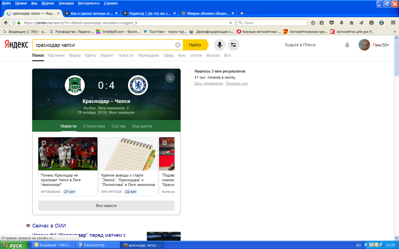The image size is (399, 249).
Task: Open the Файл menu
Action: click(x=6, y=3)
